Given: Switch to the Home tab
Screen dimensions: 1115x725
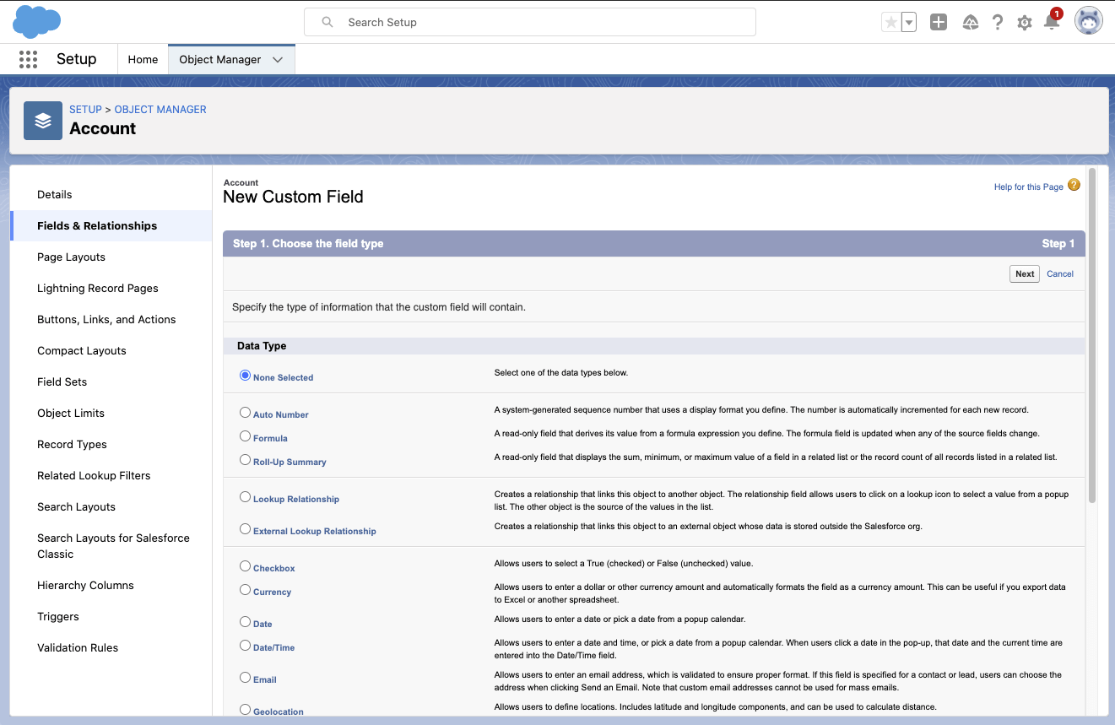Looking at the screenshot, I should click(x=143, y=60).
